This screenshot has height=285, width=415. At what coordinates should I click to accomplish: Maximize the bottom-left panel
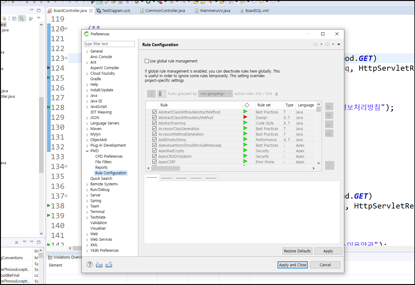[x=39, y=242]
